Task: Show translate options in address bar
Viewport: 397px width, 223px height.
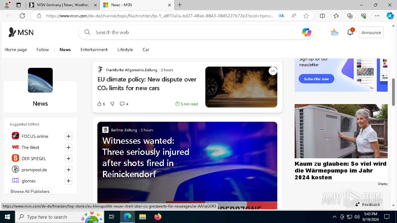Action: tap(281, 16)
